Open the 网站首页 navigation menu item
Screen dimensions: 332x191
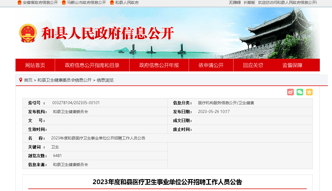click(35, 65)
